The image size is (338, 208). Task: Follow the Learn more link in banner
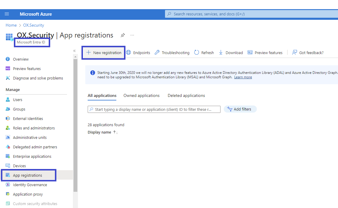point(243,77)
